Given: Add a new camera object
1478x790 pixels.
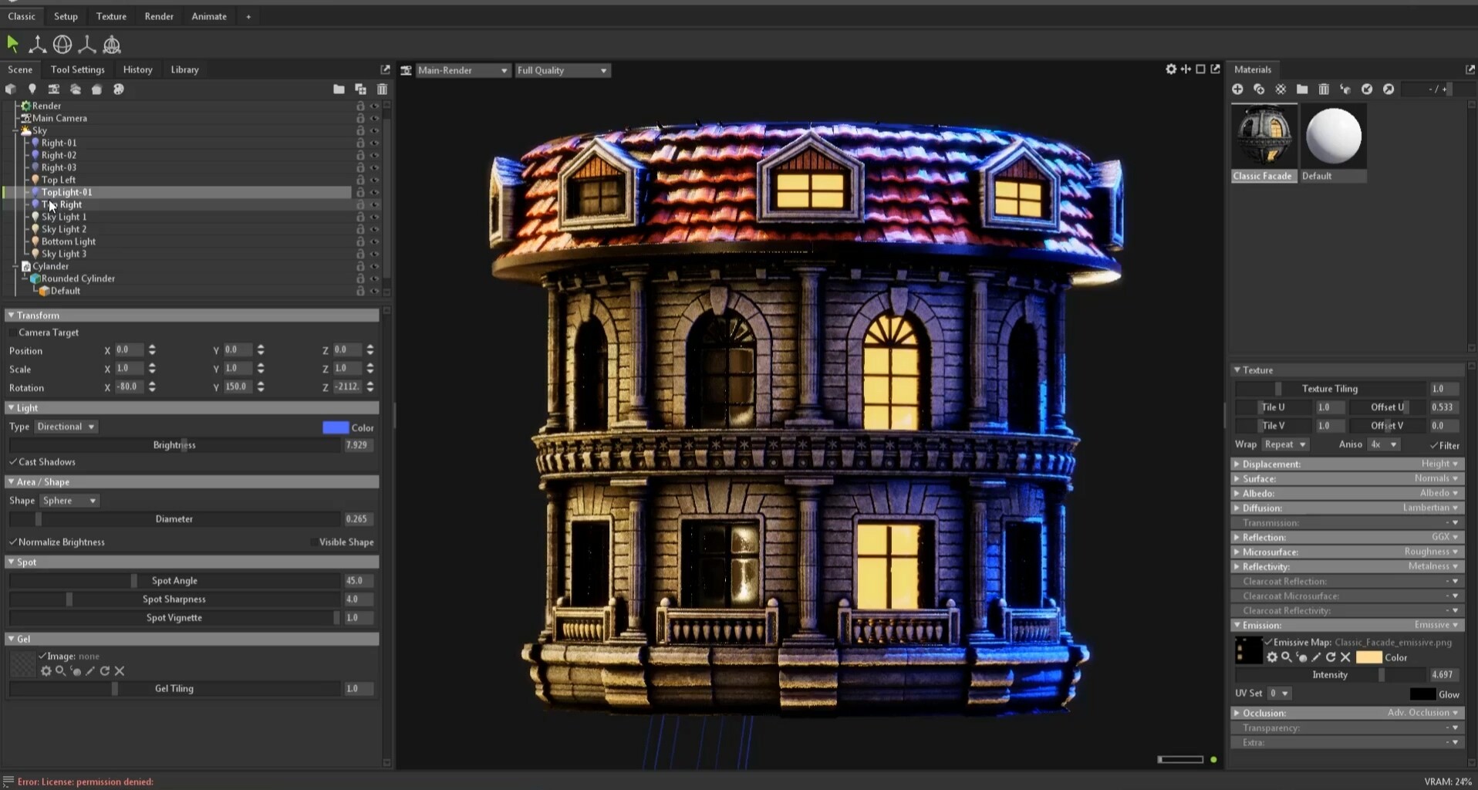Looking at the screenshot, I should click(53, 89).
